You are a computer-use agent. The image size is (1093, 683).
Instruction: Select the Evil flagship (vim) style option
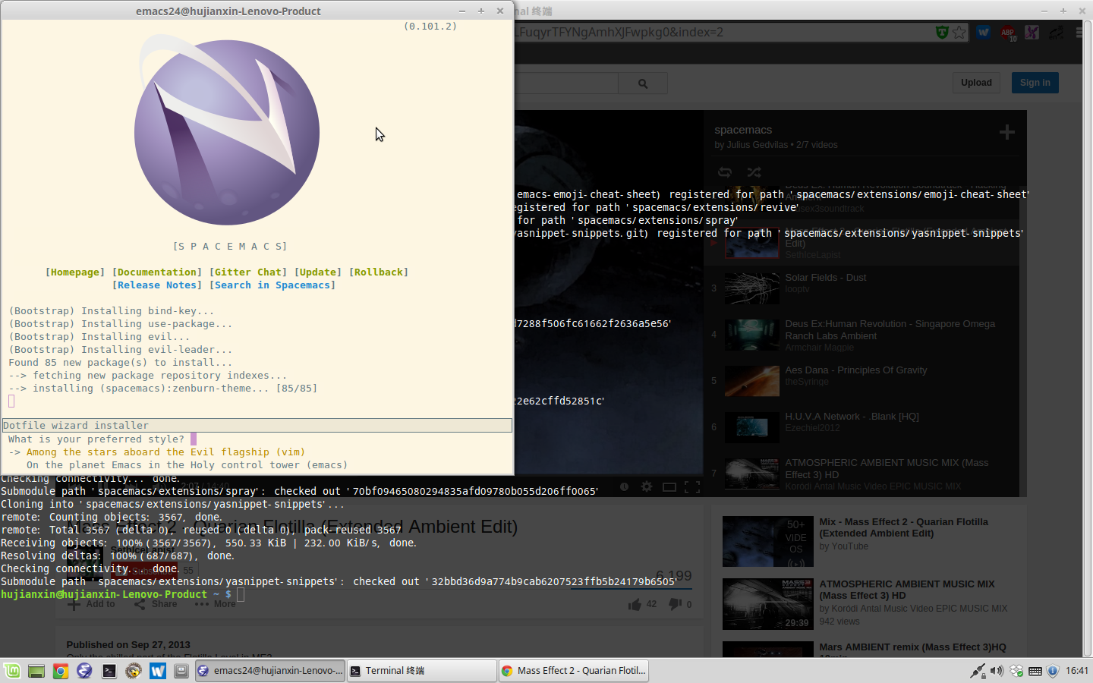pyautogui.click(x=165, y=452)
